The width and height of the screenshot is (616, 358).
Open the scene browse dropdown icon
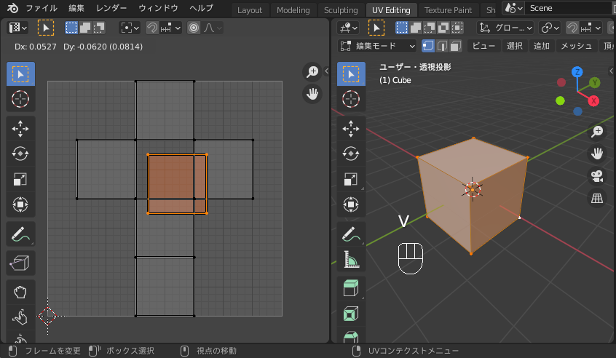click(514, 8)
